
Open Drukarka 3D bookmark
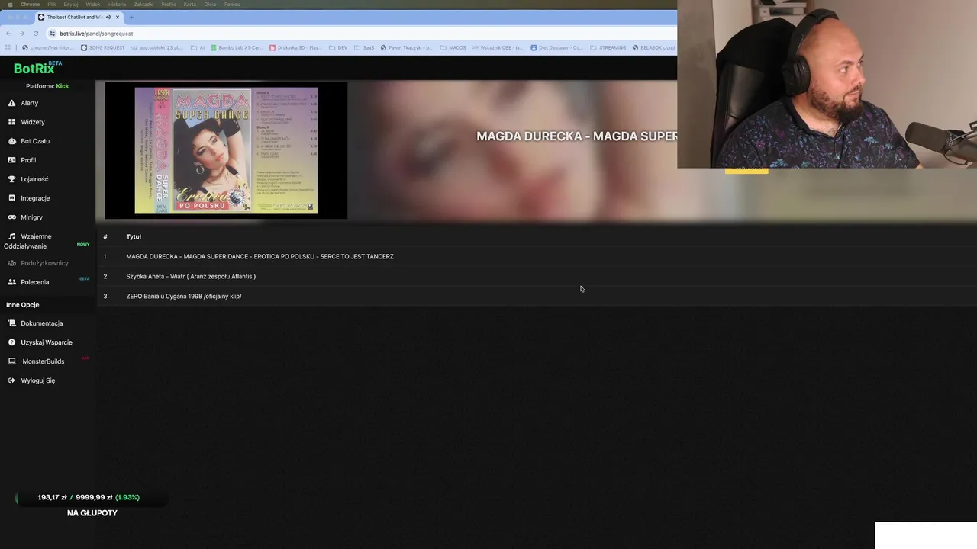click(295, 47)
